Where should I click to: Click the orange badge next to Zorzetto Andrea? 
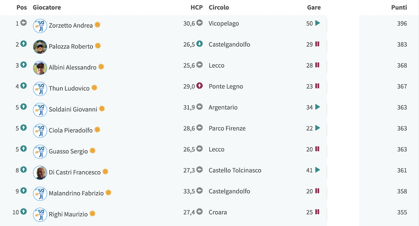point(98,25)
